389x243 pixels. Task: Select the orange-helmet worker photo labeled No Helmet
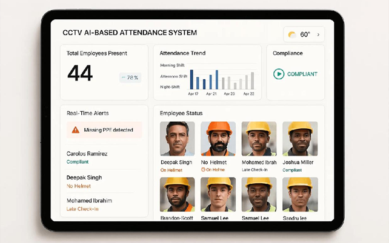pos(218,139)
